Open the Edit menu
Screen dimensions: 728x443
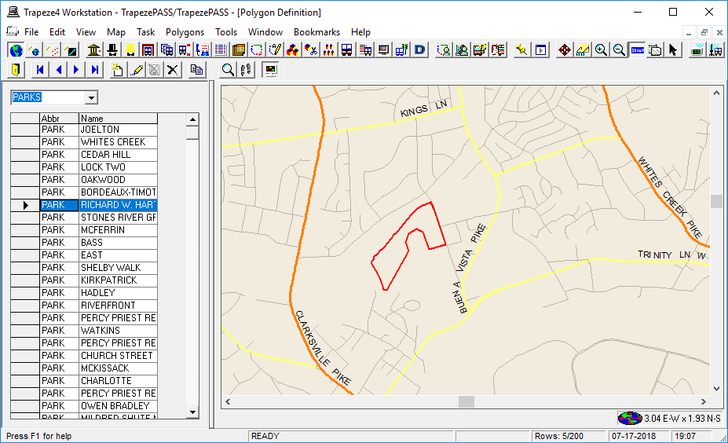tap(57, 32)
